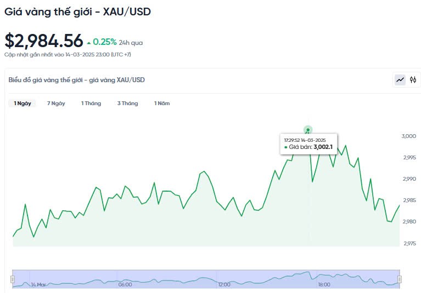Viewport: 421px width, 293px height.
Task: Select the 7 Ngày time range
Action: click(x=56, y=104)
